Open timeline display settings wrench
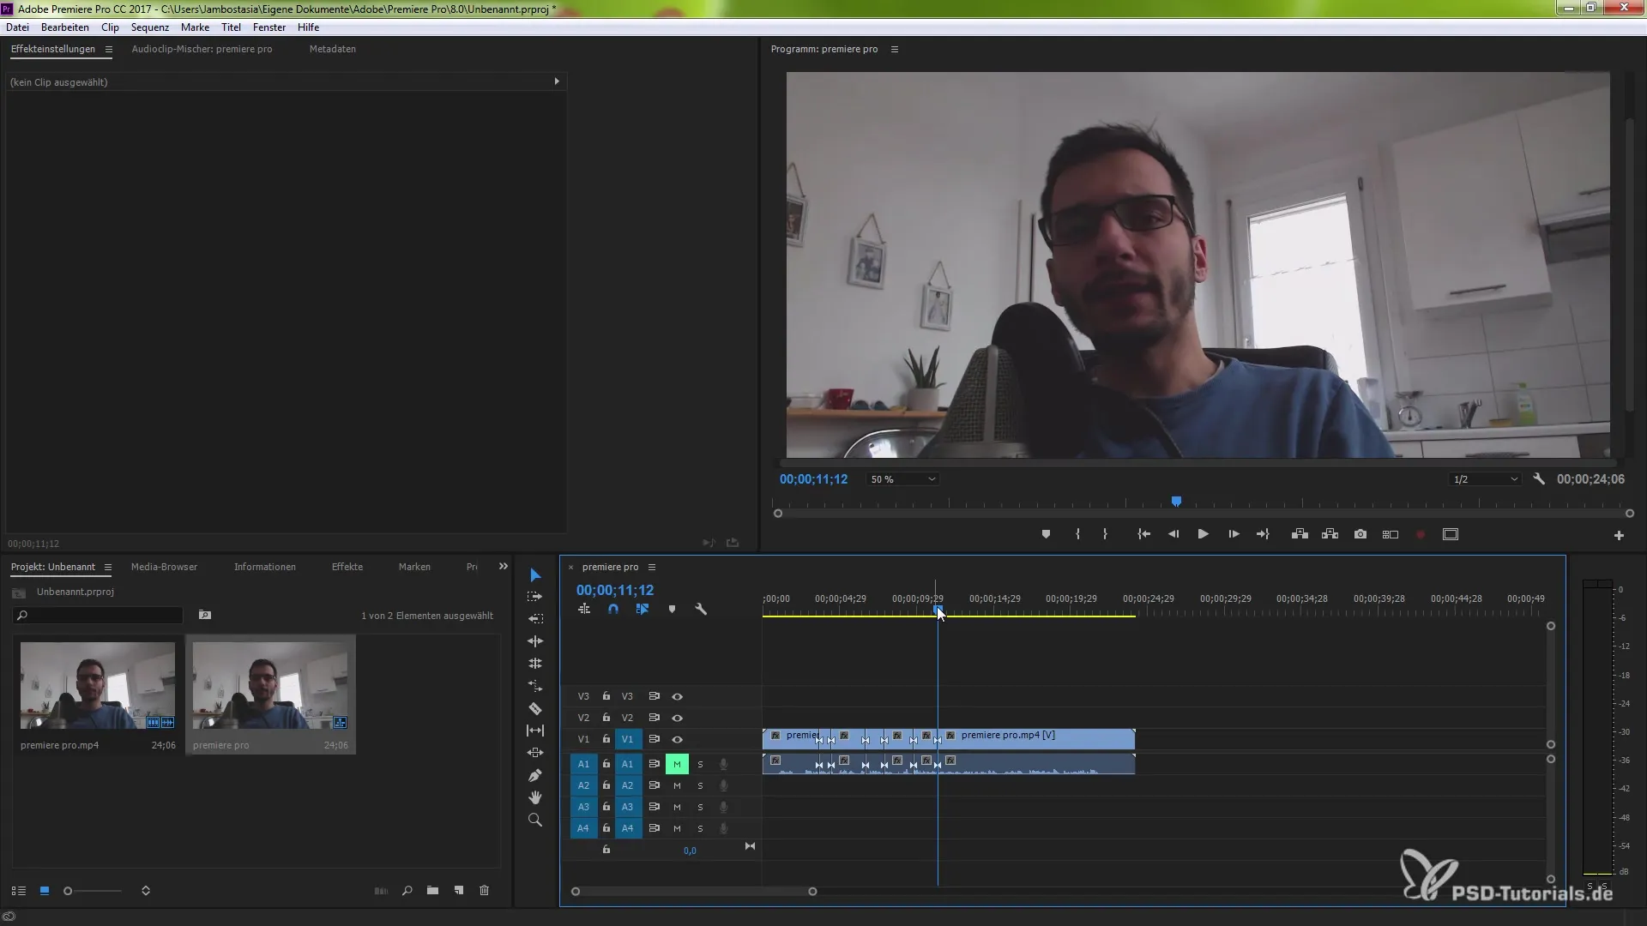This screenshot has width=1647, height=926. click(x=701, y=610)
